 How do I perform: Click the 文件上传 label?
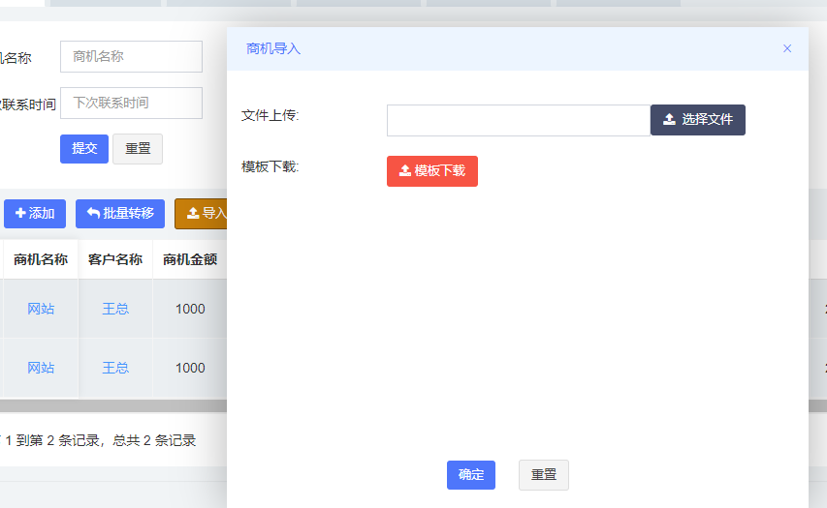pos(270,115)
